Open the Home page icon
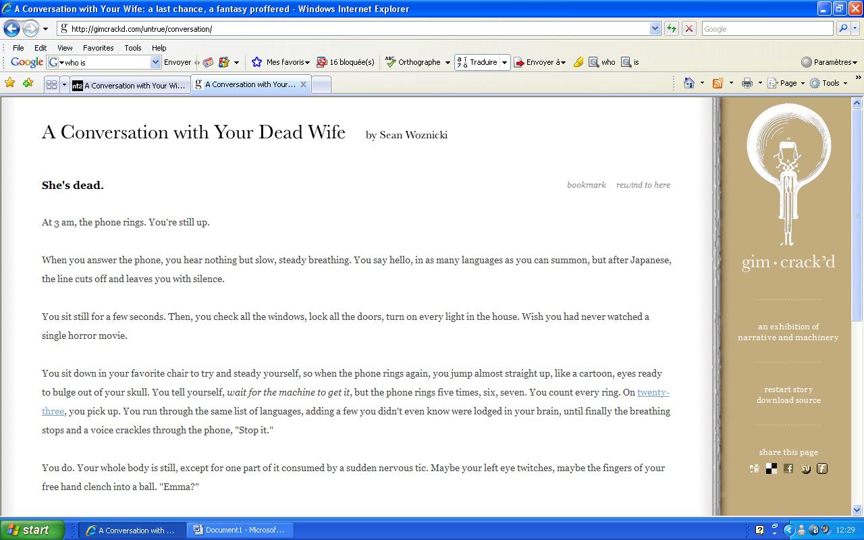864x540 pixels. (688, 83)
